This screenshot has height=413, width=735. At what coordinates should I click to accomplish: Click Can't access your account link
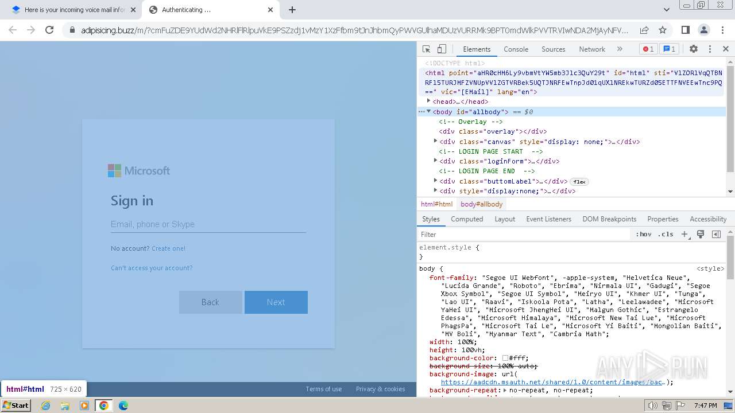152,268
